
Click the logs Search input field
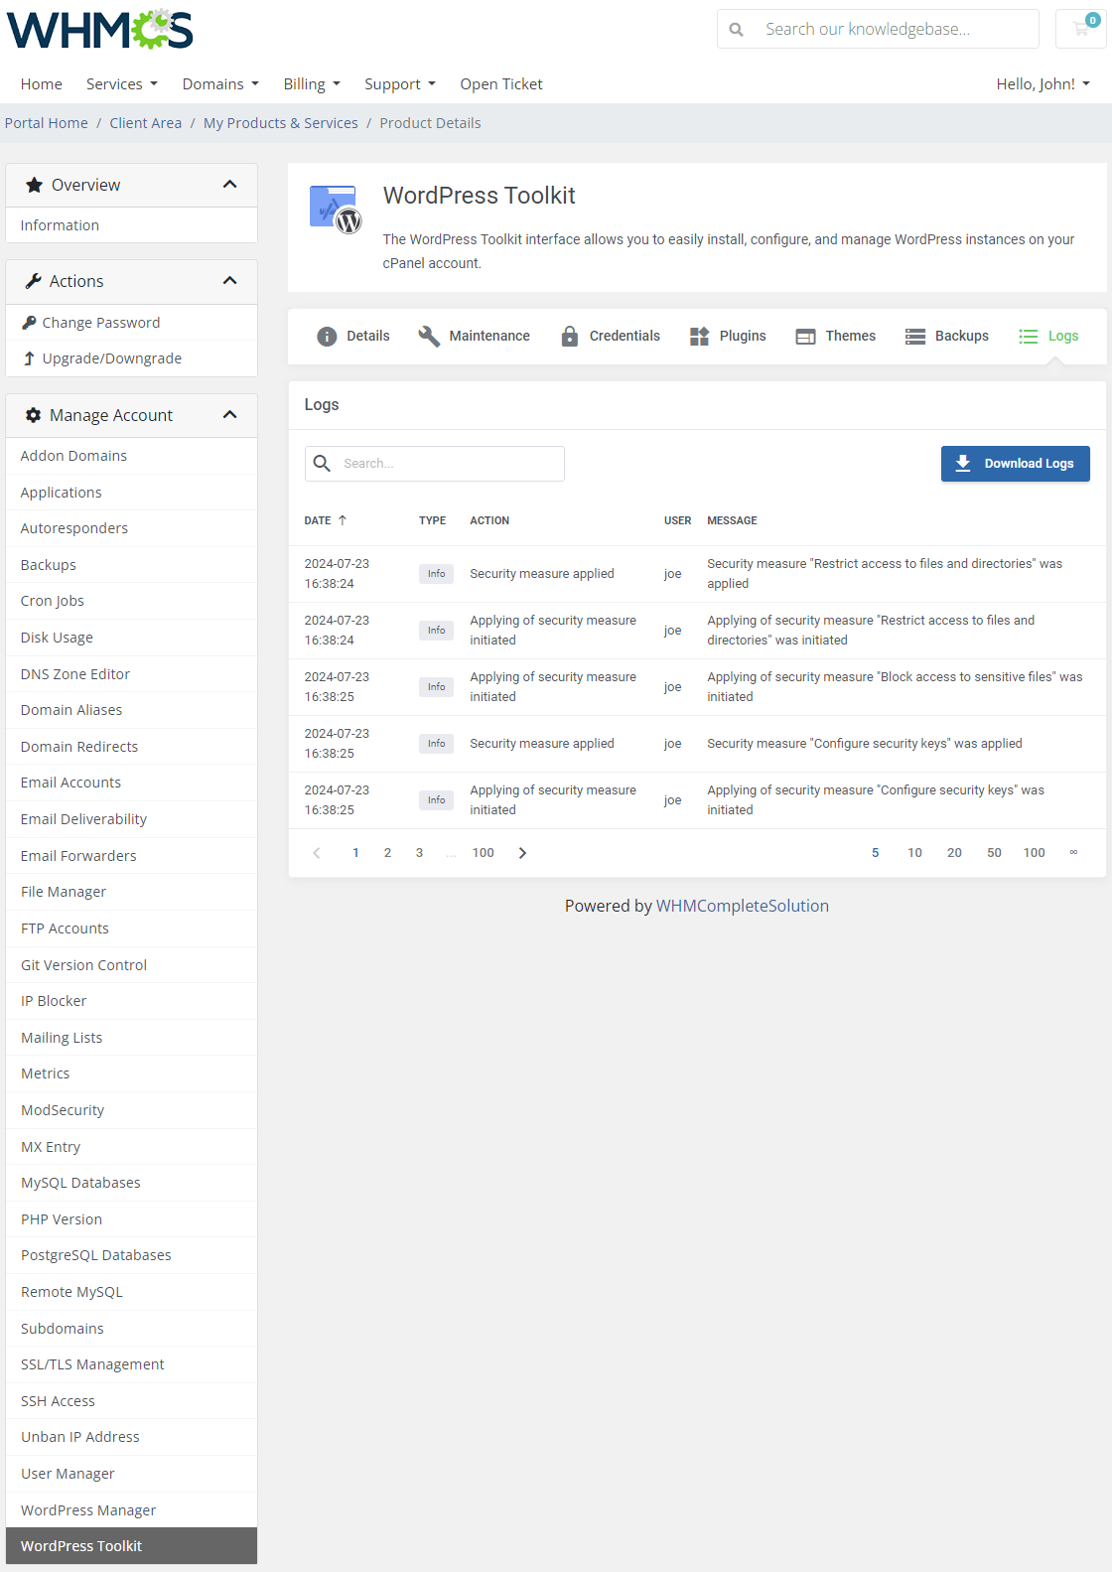[435, 464]
